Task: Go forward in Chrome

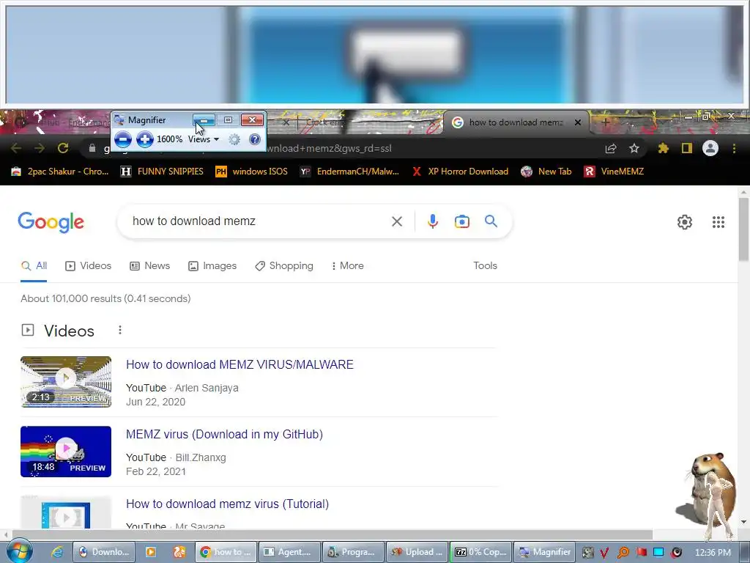Action: 40,148
